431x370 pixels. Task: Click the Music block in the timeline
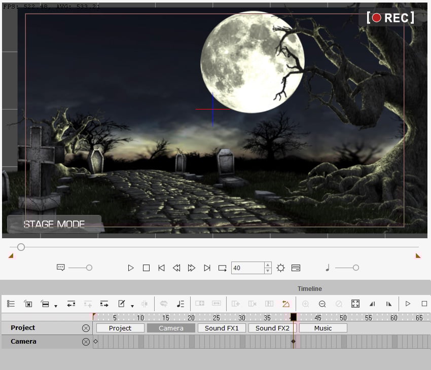point(323,328)
